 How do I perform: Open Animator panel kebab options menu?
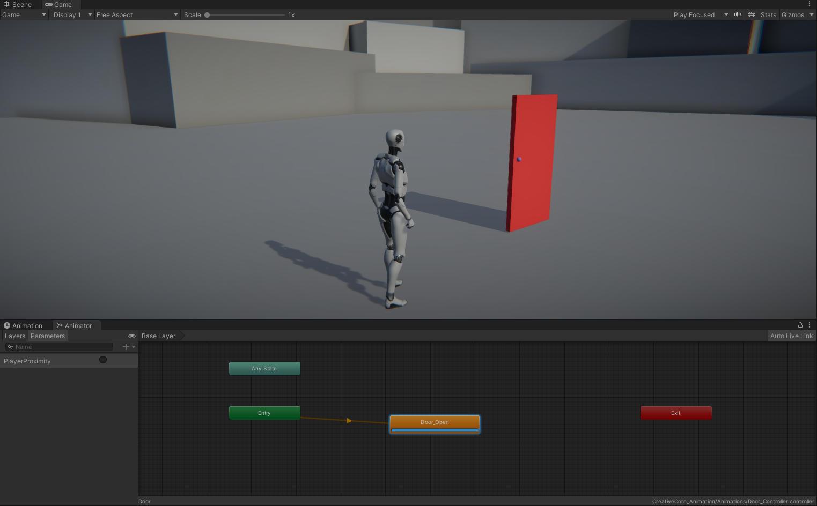809,325
